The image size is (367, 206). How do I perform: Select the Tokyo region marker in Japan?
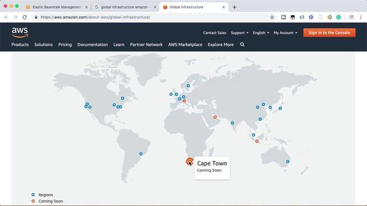tap(280, 108)
